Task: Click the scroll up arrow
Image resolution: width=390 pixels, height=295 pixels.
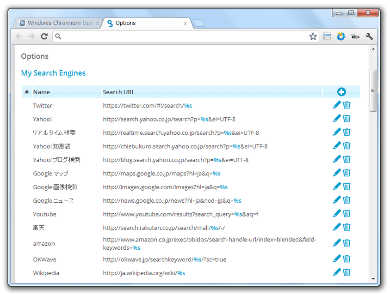Action: click(373, 49)
